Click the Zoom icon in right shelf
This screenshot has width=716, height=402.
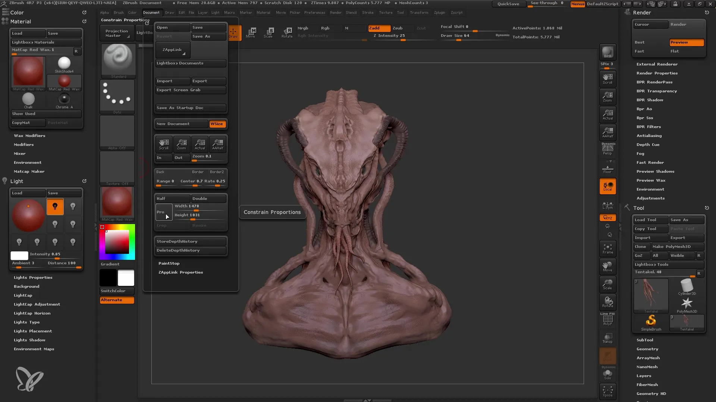(x=607, y=96)
